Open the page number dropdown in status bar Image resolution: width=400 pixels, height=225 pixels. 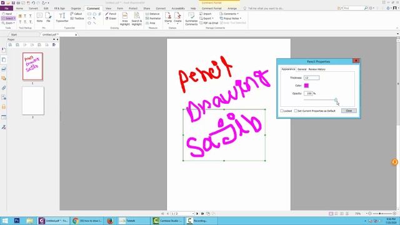click(x=193, y=214)
